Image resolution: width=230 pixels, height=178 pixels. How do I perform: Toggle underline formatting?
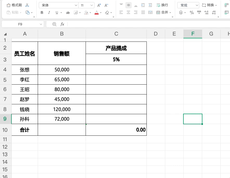57,12
